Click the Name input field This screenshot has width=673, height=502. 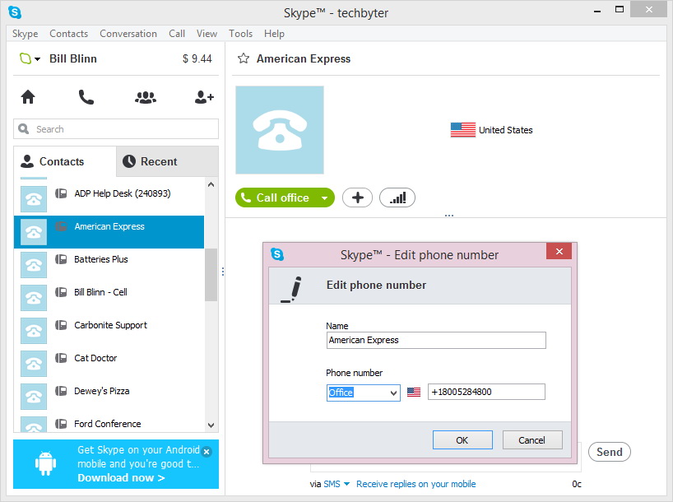click(436, 340)
